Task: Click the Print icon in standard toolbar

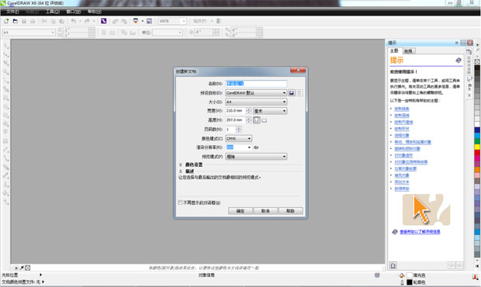Action: (x=33, y=21)
